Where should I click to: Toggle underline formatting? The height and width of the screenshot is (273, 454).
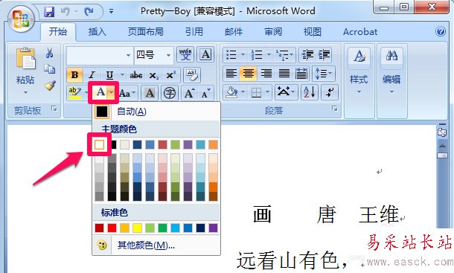pyautogui.click(x=109, y=75)
